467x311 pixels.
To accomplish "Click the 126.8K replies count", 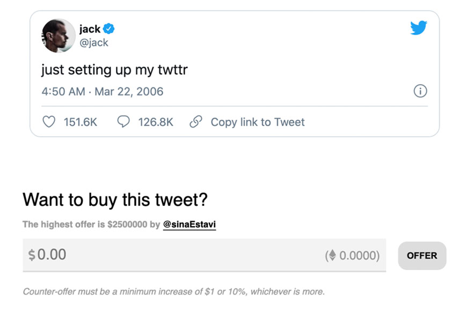I will click(156, 122).
